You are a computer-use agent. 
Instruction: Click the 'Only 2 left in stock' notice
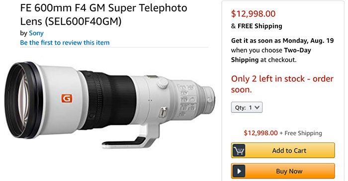click(x=282, y=84)
